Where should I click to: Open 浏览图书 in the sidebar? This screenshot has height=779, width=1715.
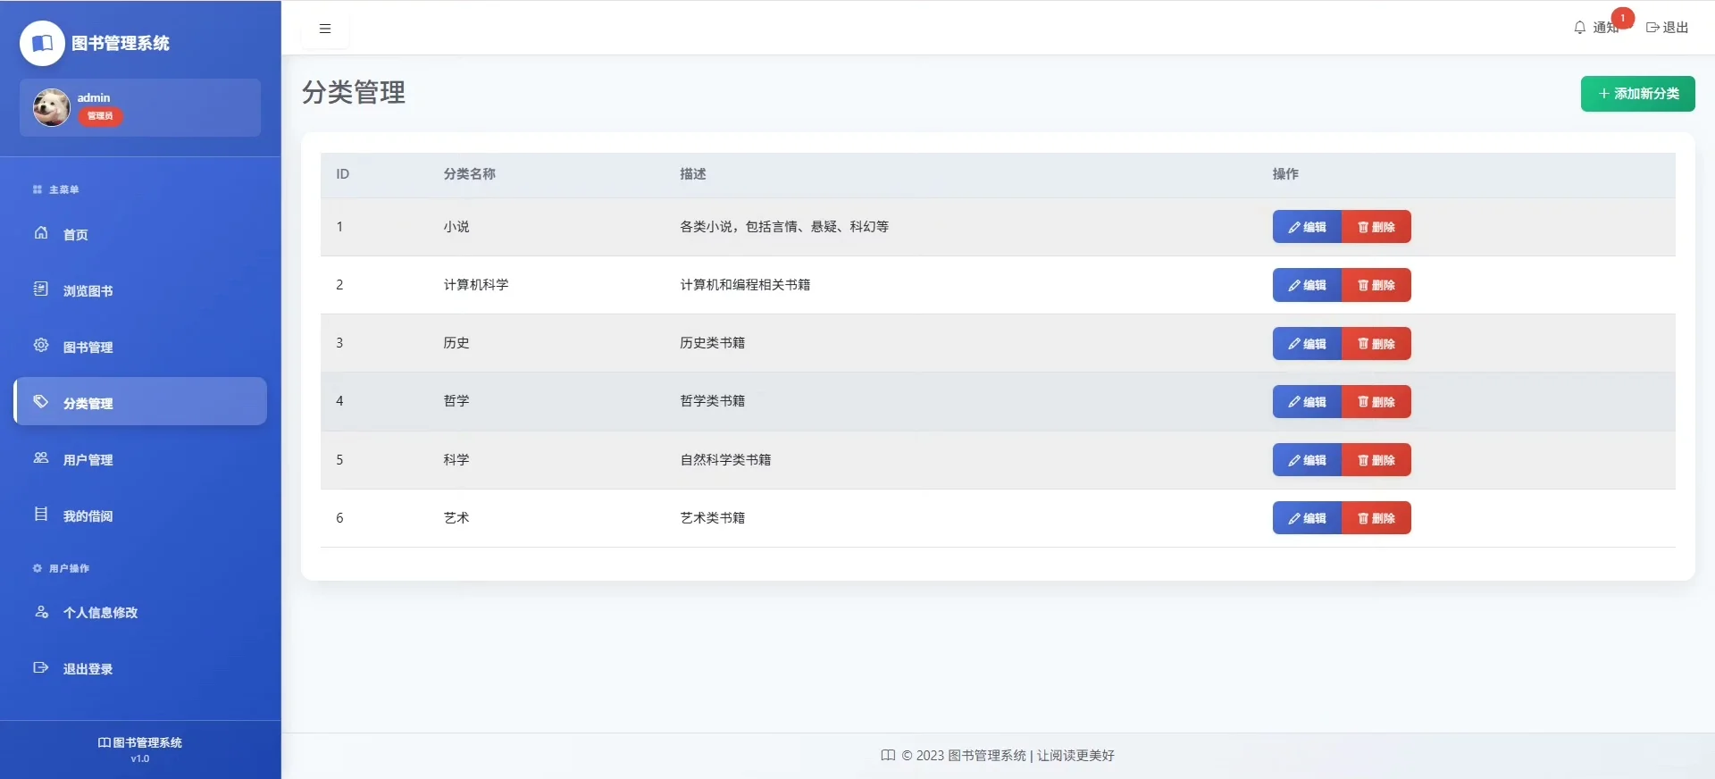pos(140,290)
